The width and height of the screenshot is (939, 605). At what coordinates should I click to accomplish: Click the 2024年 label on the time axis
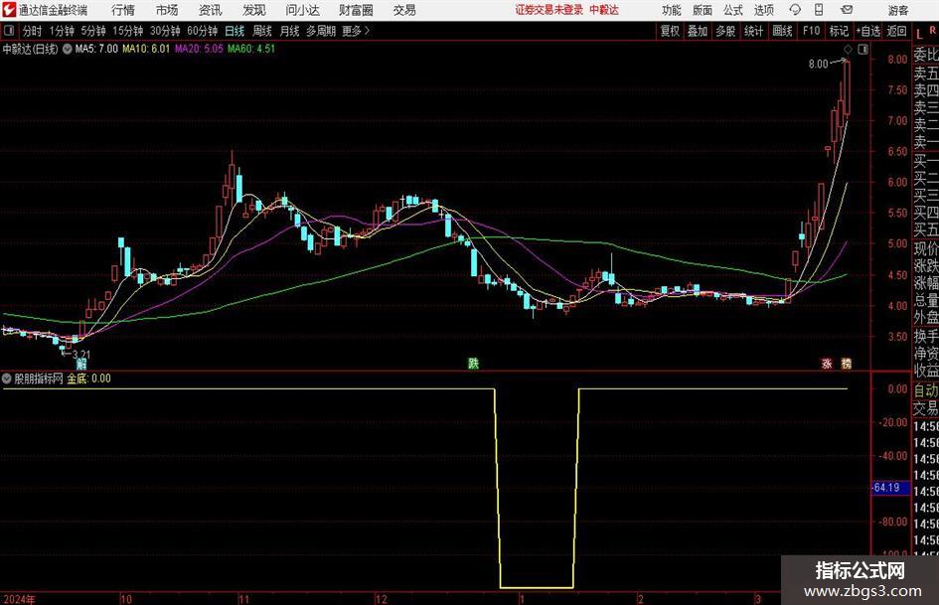point(19,599)
